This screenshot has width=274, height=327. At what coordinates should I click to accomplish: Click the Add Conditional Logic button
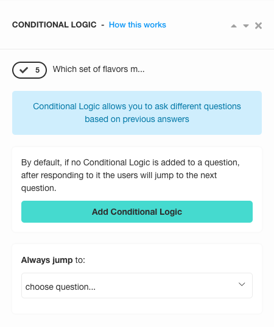click(137, 212)
